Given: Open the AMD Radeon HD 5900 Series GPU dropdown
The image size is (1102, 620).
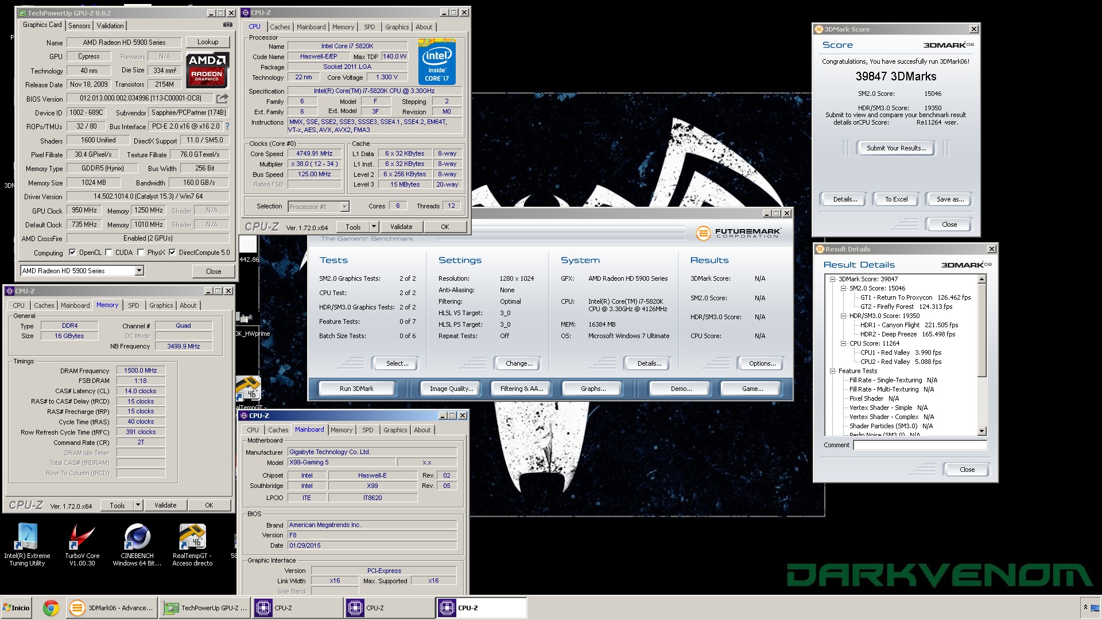Looking at the screenshot, I should (x=139, y=271).
